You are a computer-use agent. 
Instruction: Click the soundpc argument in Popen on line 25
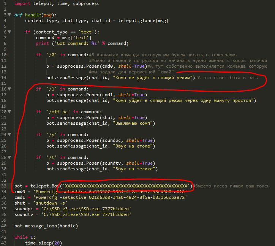tap(112, 140)
